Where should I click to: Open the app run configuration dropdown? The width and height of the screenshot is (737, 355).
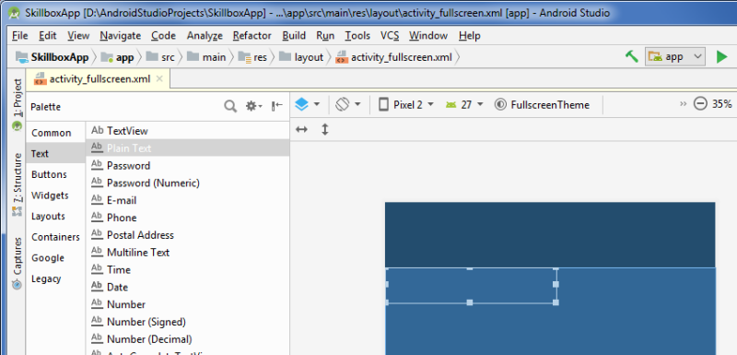[675, 57]
